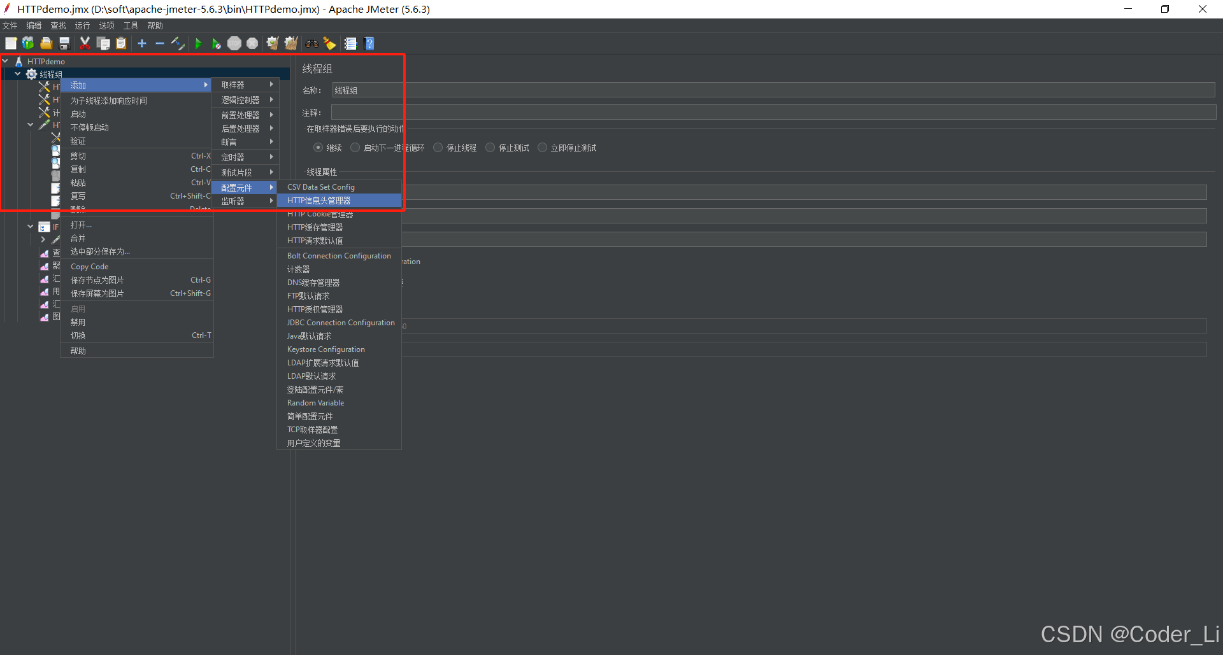
Task: Click the Cut scissors icon
Action: [x=85, y=43]
